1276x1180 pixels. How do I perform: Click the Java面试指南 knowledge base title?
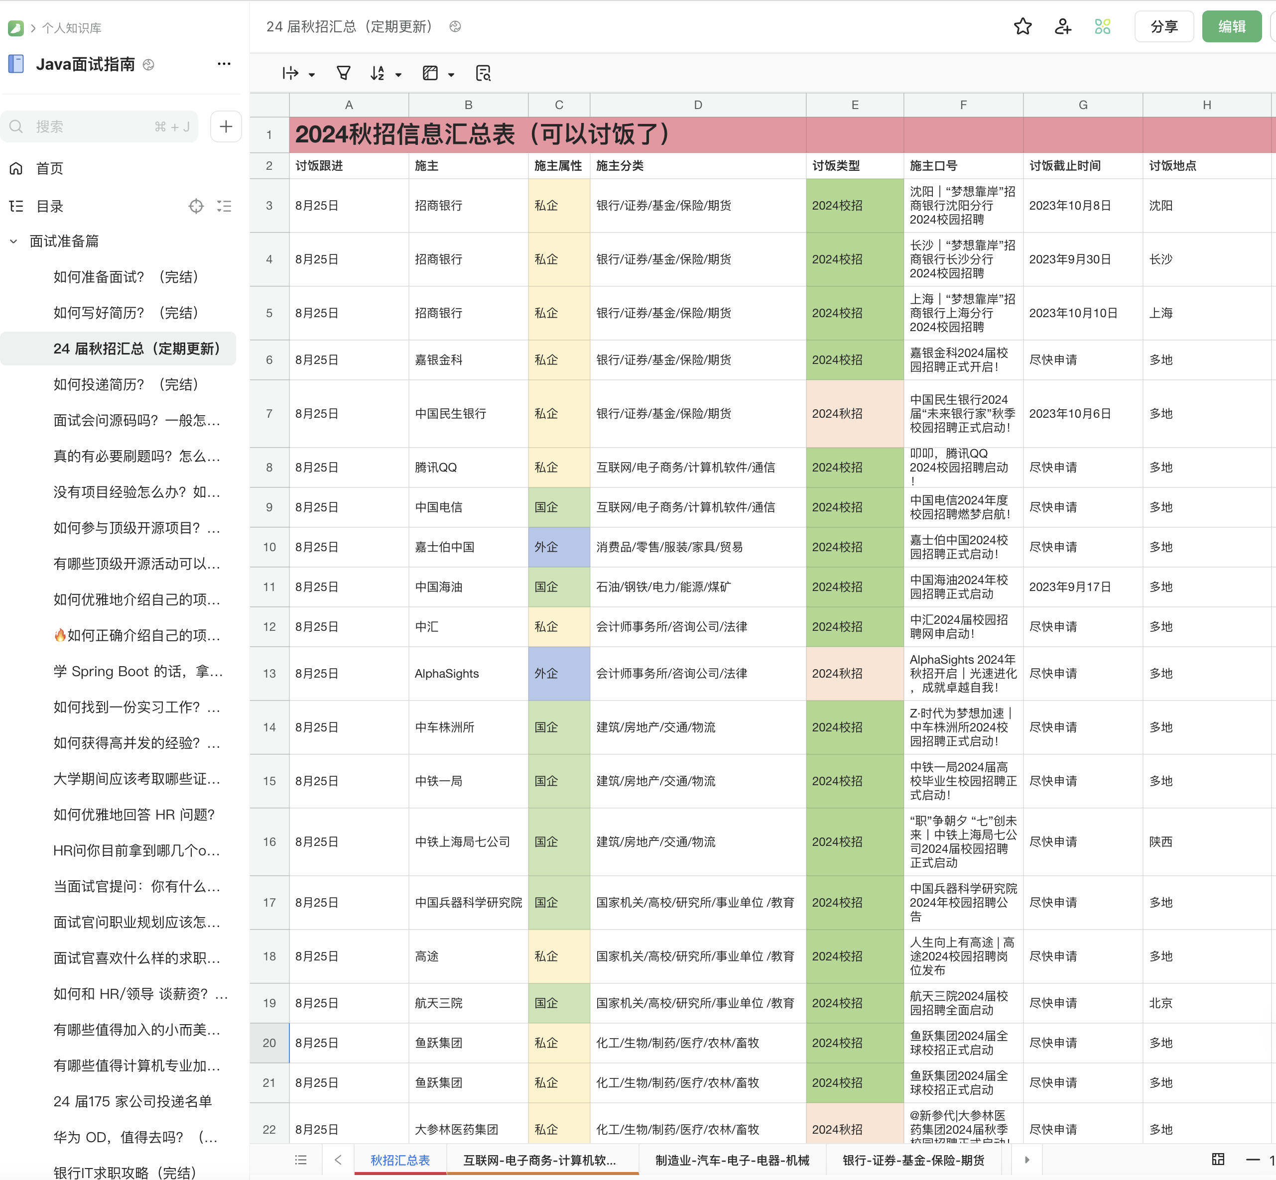(86, 64)
